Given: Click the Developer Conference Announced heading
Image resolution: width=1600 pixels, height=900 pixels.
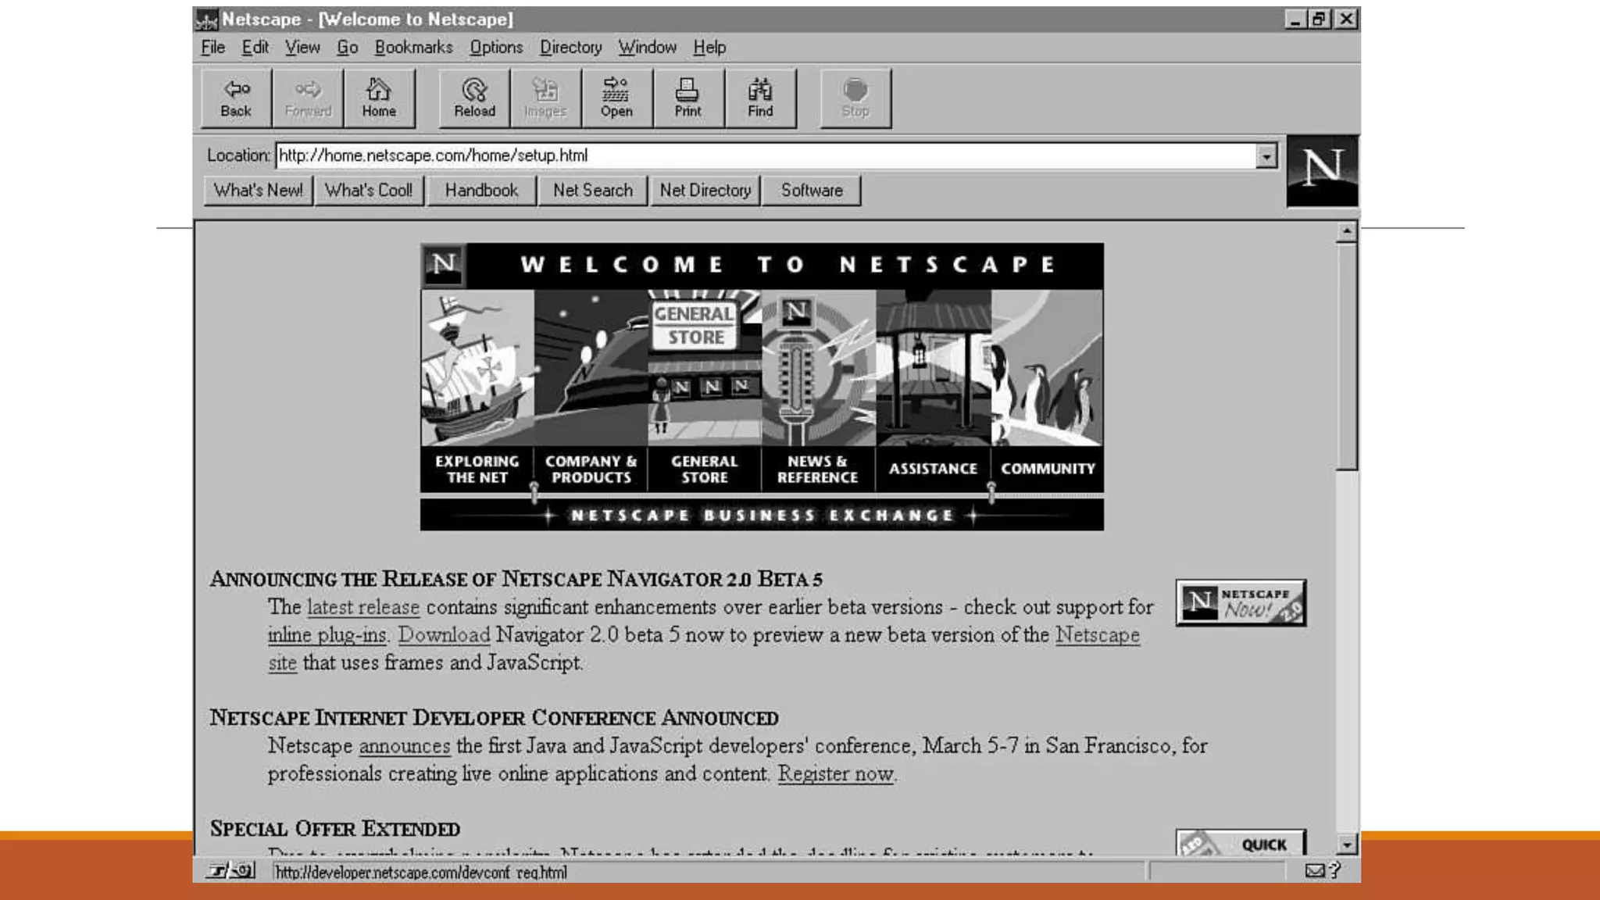Looking at the screenshot, I should coord(494,717).
